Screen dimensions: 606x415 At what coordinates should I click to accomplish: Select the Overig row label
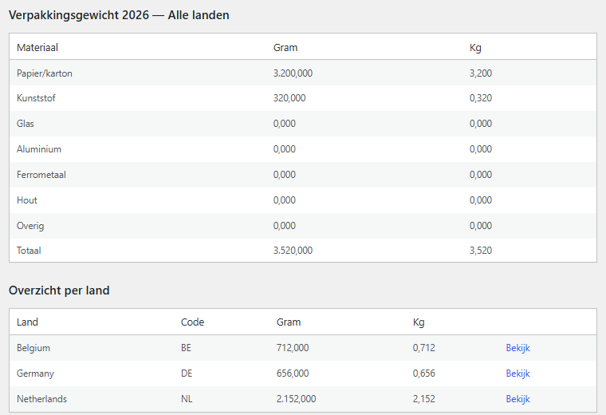(x=30, y=226)
